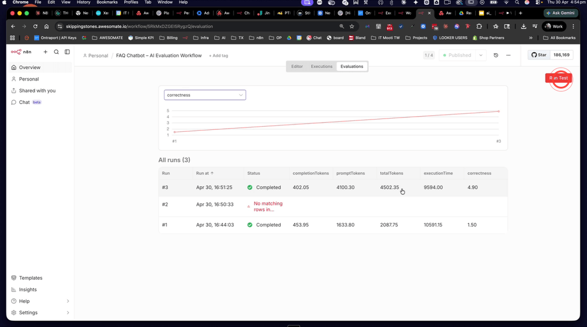Image resolution: width=587 pixels, height=327 pixels.
Task: Open run #2 row
Action: click(333, 206)
